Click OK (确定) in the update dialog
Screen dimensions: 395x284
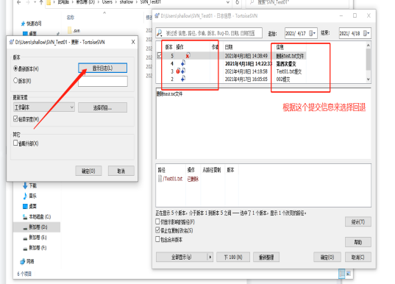pos(88,171)
